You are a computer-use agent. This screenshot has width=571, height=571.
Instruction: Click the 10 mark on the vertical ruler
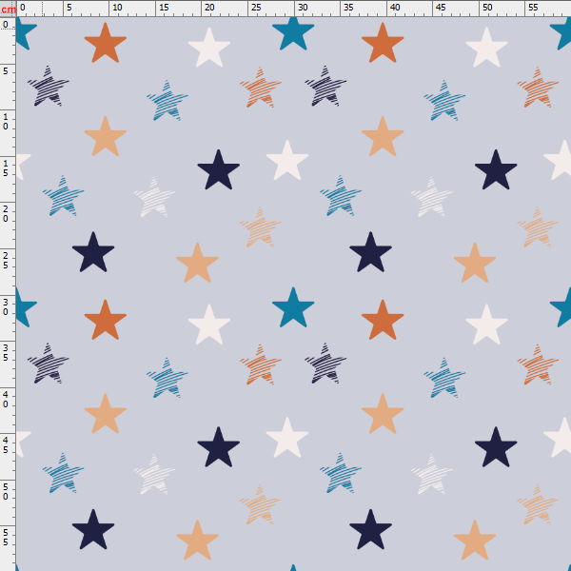point(6,122)
